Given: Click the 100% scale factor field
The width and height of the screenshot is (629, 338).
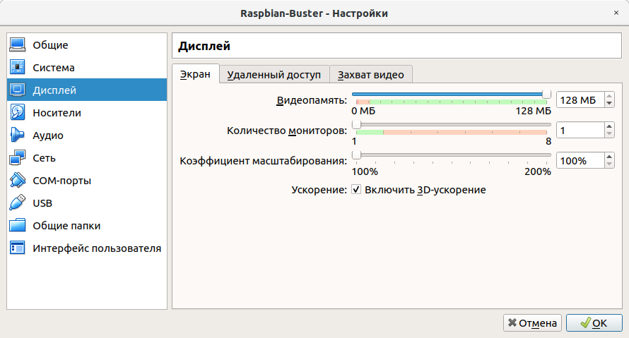Looking at the screenshot, I should click(x=580, y=161).
